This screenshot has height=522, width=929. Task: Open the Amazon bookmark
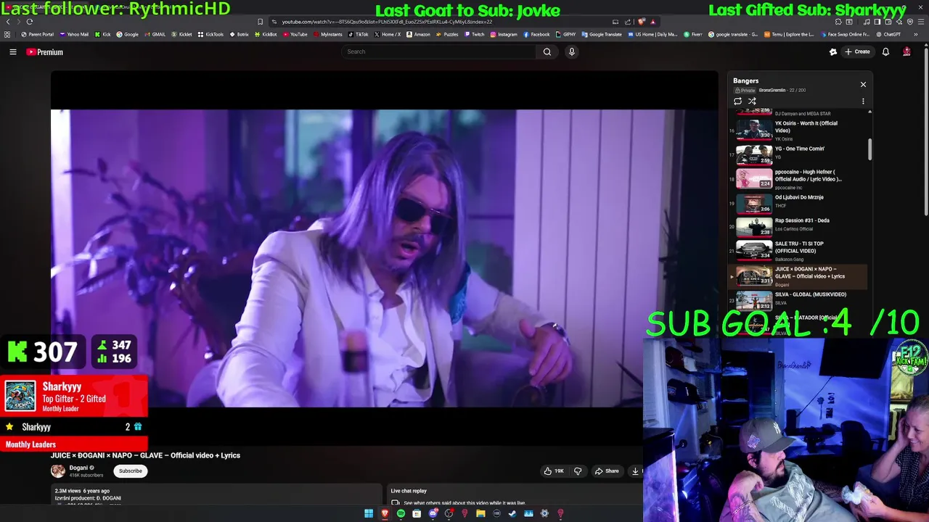pyautogui.click(x=418, y=34)
